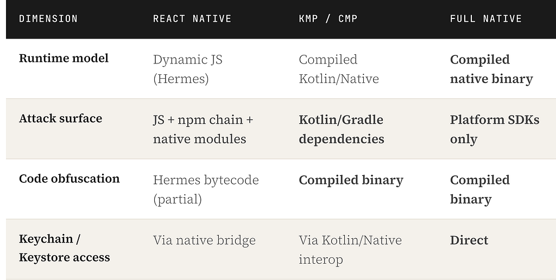
Task: Click the Direct cell
Action: (469, 240)
